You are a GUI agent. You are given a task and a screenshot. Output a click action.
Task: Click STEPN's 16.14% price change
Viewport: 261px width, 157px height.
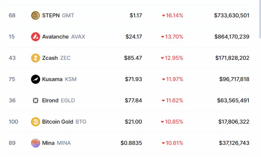pyautogui.click(x=172, y=15)
